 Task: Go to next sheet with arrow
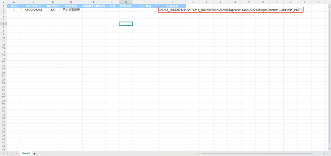[x=13, y=154]
